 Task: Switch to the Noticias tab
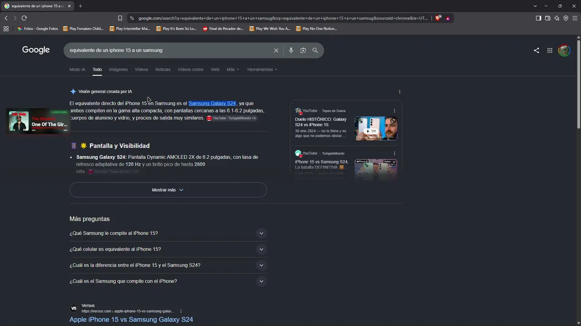(x=163, y=69)
